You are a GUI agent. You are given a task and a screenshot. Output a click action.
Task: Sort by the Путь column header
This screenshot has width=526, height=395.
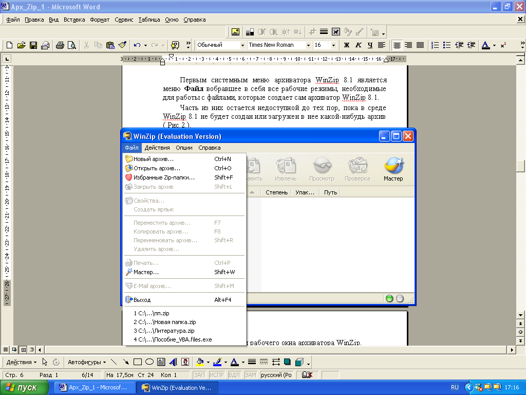tap(330, 192)
